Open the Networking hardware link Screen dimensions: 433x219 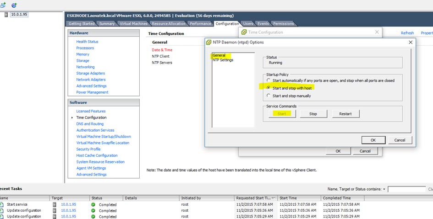click(85, 67)
